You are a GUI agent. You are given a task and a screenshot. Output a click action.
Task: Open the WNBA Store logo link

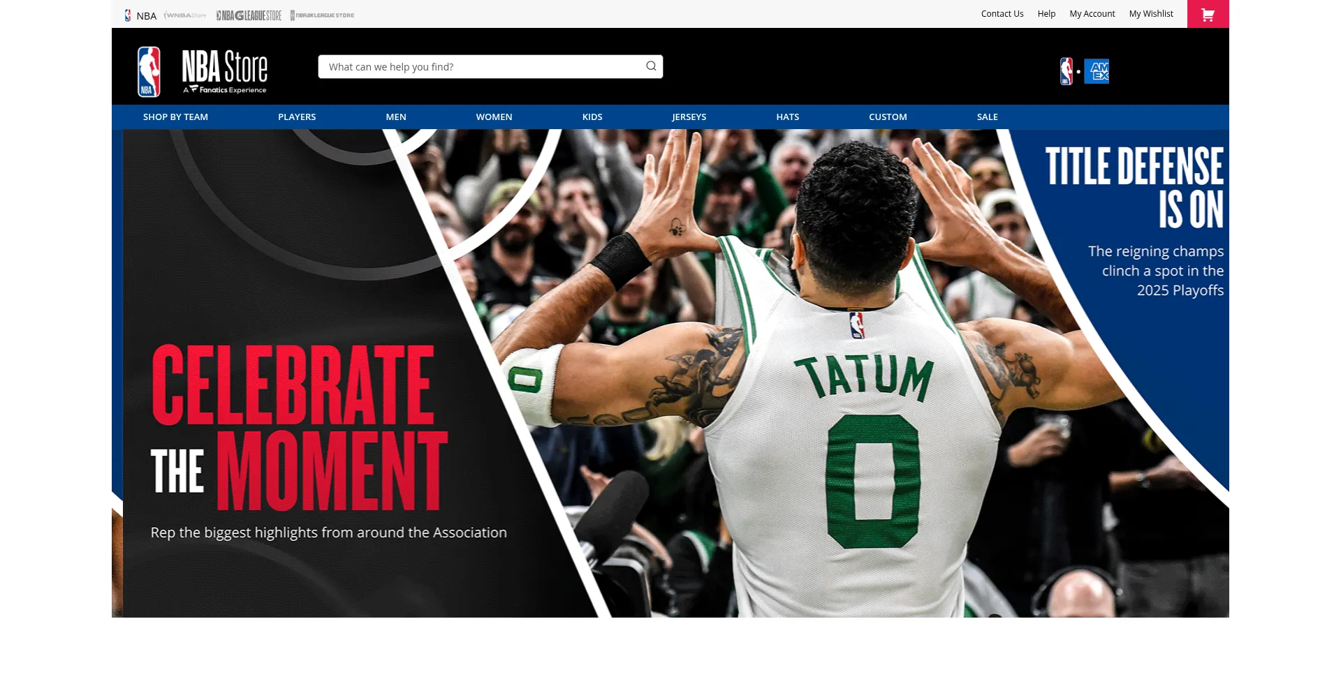[x=185, y=15]
